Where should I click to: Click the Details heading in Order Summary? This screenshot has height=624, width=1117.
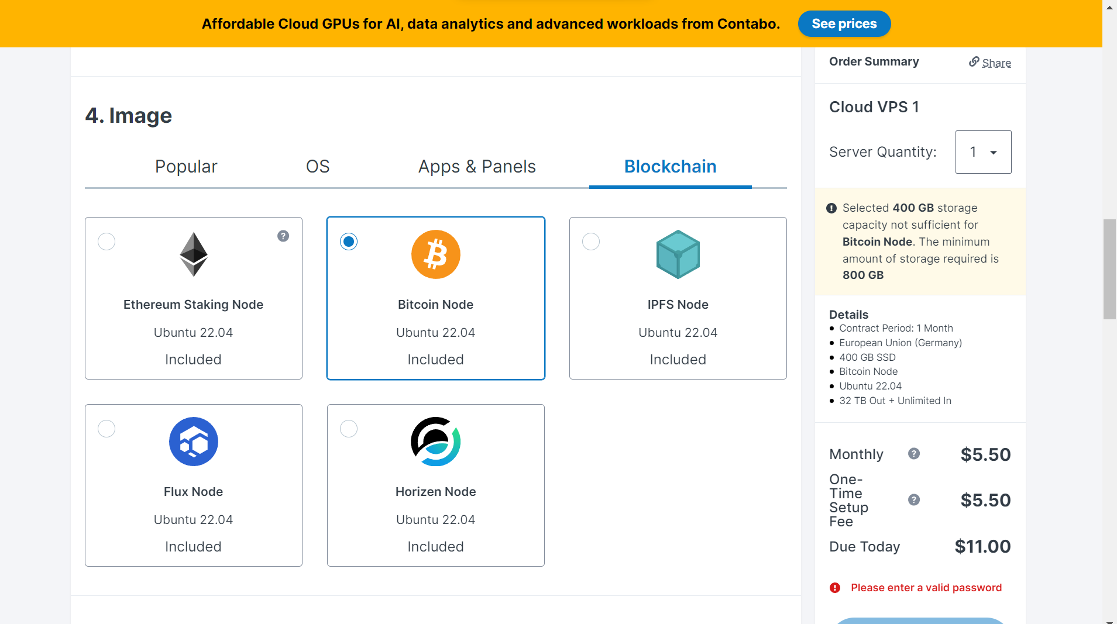(x=848, y=315)
